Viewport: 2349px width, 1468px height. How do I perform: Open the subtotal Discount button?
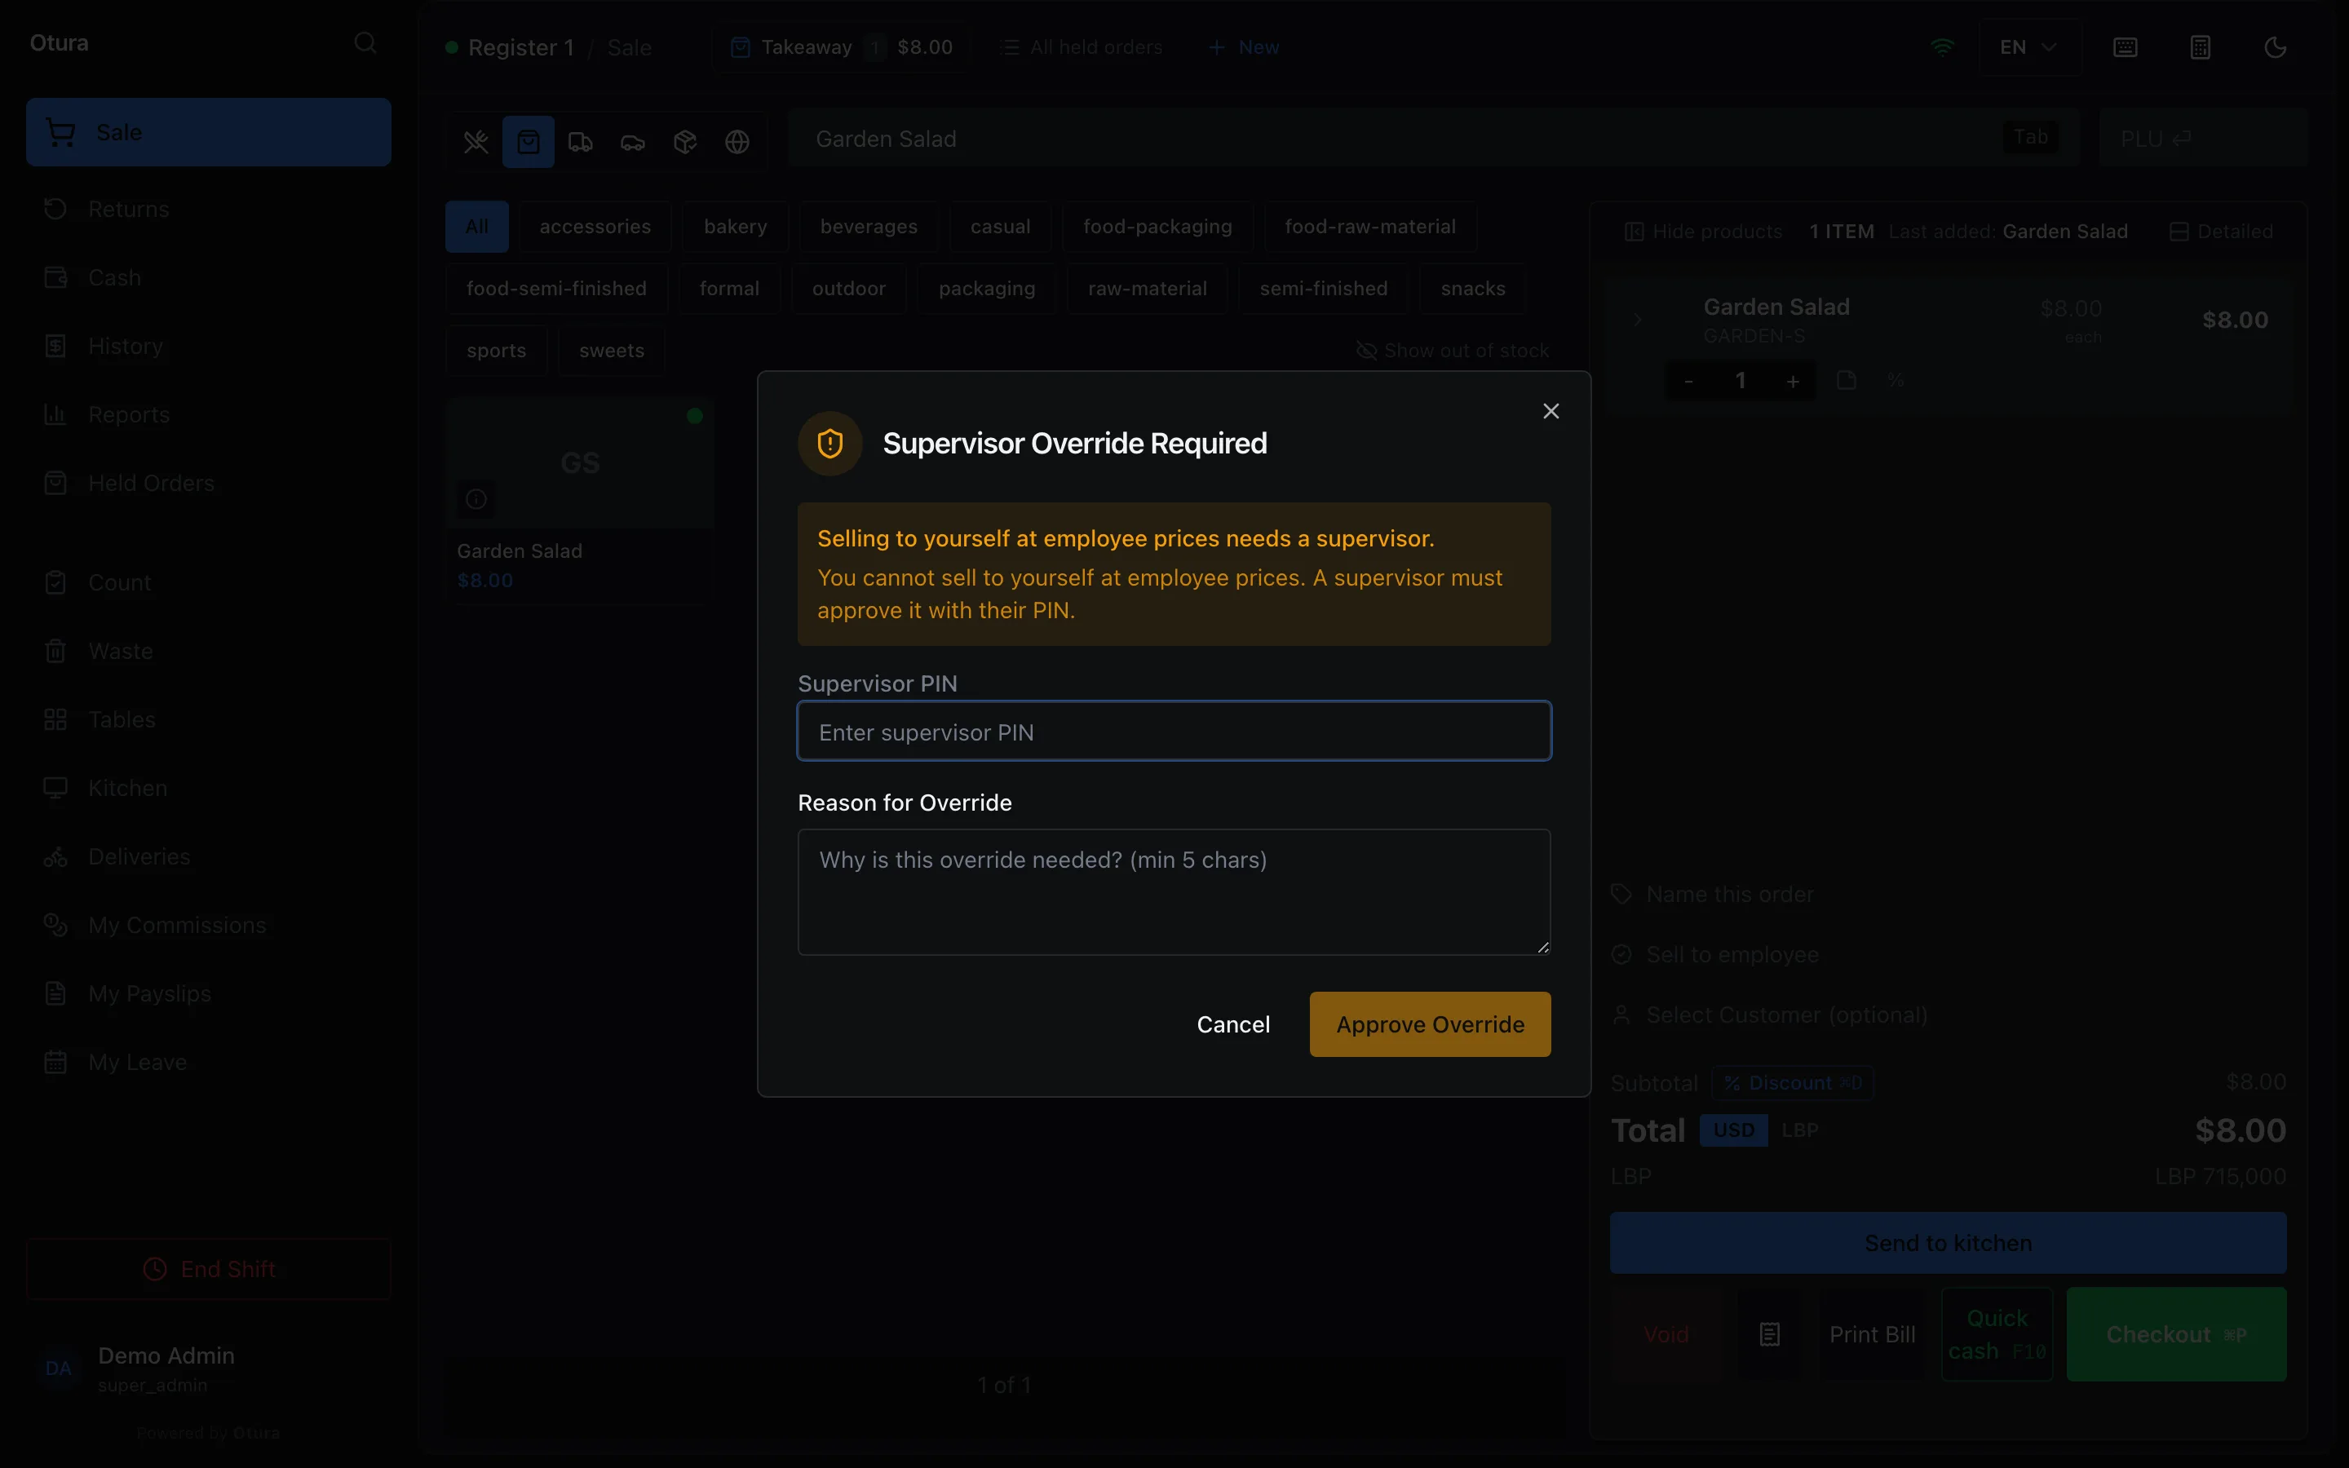pyautogui.click(x=1792, y=1082)
